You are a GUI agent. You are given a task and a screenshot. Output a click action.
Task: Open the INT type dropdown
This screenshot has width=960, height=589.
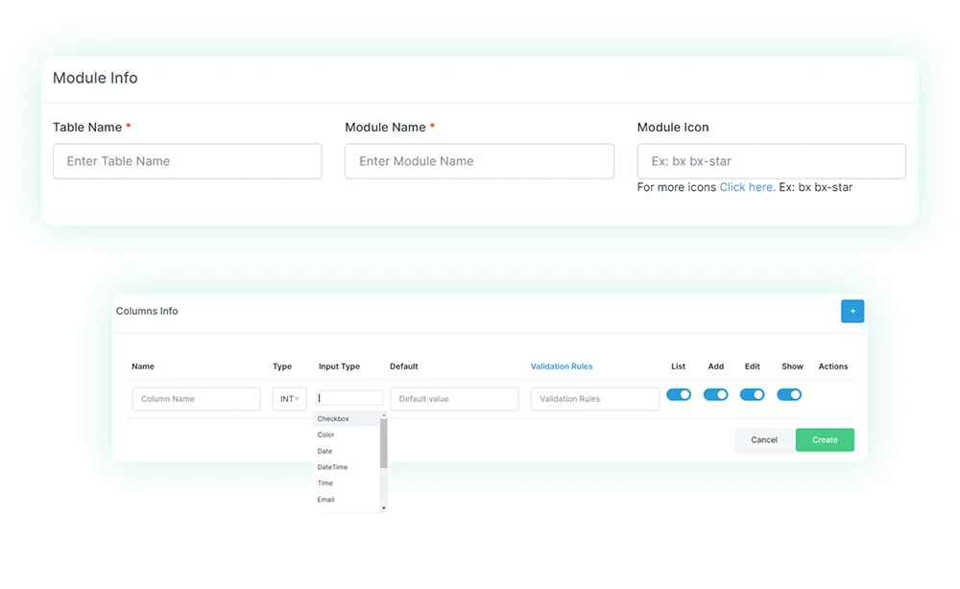tap(289, 398)
